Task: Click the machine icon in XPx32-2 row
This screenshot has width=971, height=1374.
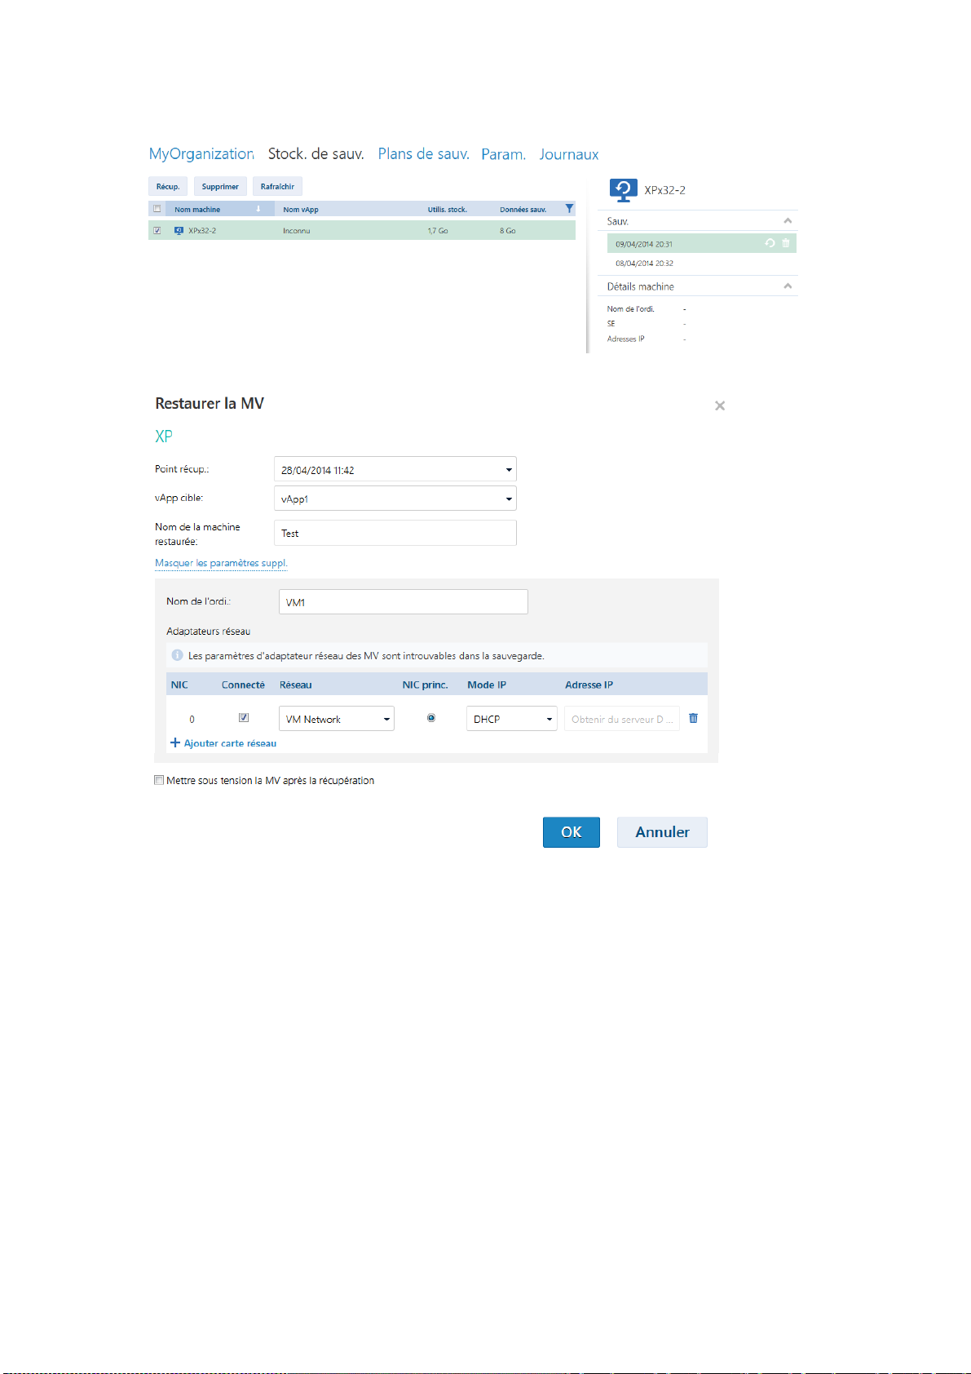Action: pos(179,231)
